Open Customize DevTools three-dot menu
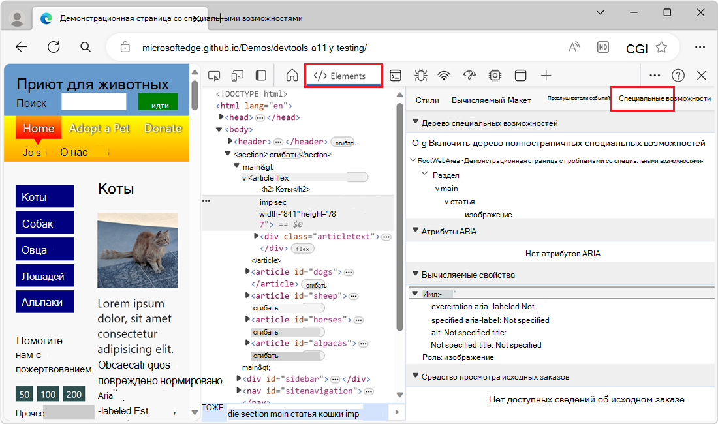 click(x=655, y=76)
